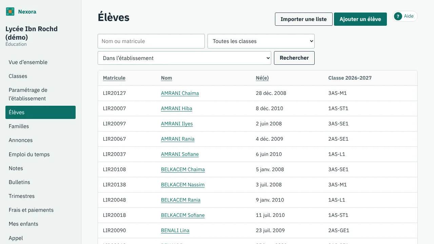The height and width of the screenshot is (244, 434).
Task: Click Lycée Ibn Rochd (démo) title
Action: [x=32, y=33]
